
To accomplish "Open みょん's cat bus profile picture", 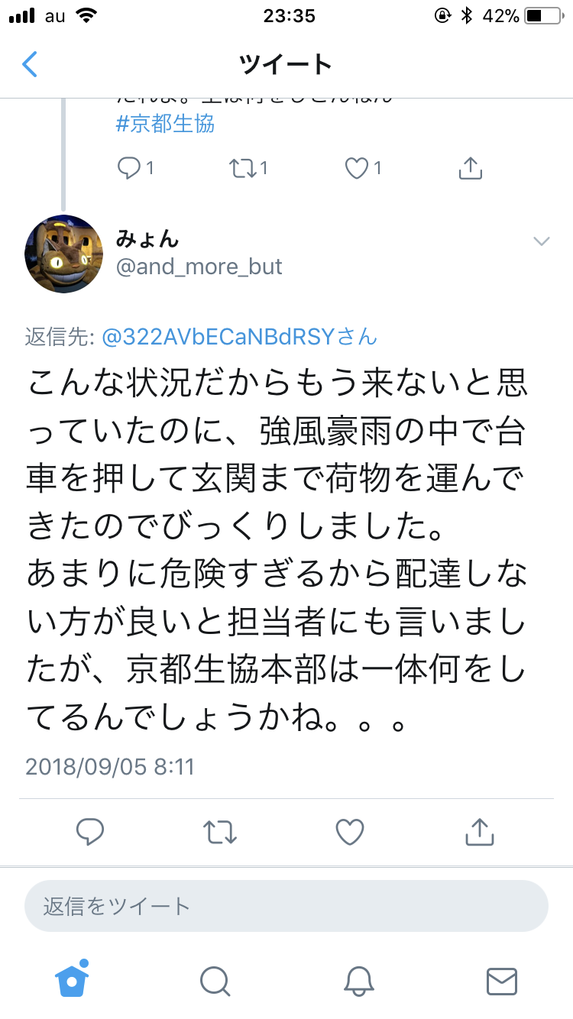I will coord(64,254).
